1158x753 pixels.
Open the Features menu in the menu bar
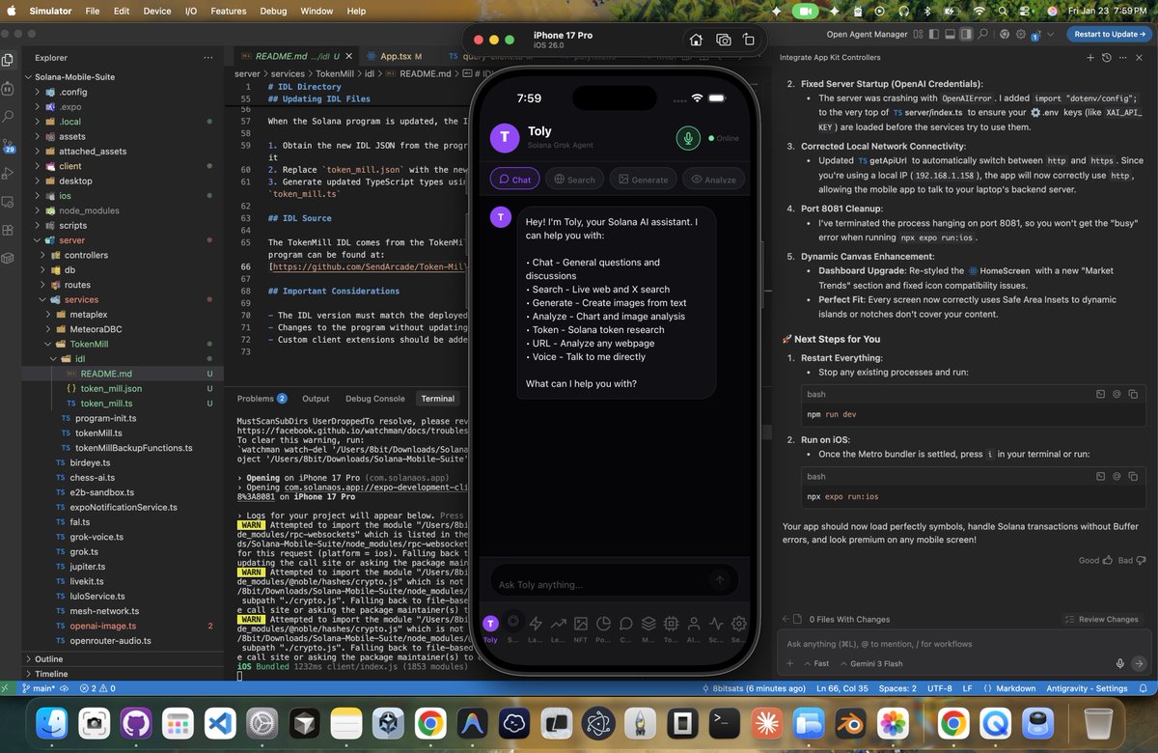click(228, 11)
